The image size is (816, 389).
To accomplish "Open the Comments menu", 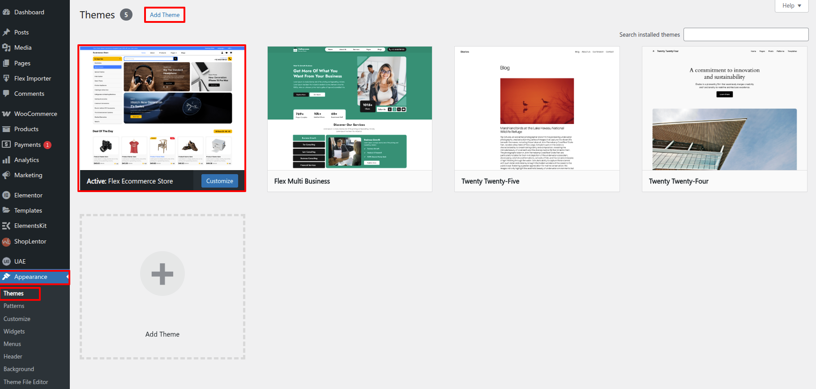I will point(29,94).
